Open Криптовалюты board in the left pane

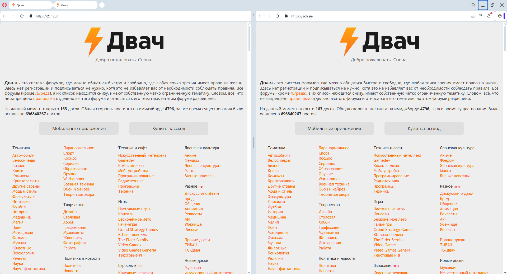tap(26, 181)
